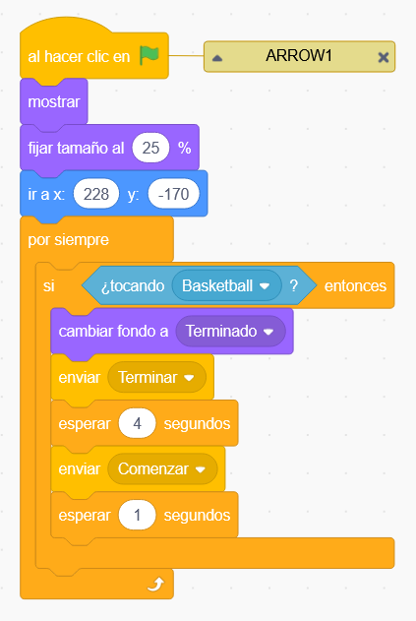Collapse the ARROW1 comment with triangle arrow
Viewport: 416px width, 621px height.
(x=217, y=58)
